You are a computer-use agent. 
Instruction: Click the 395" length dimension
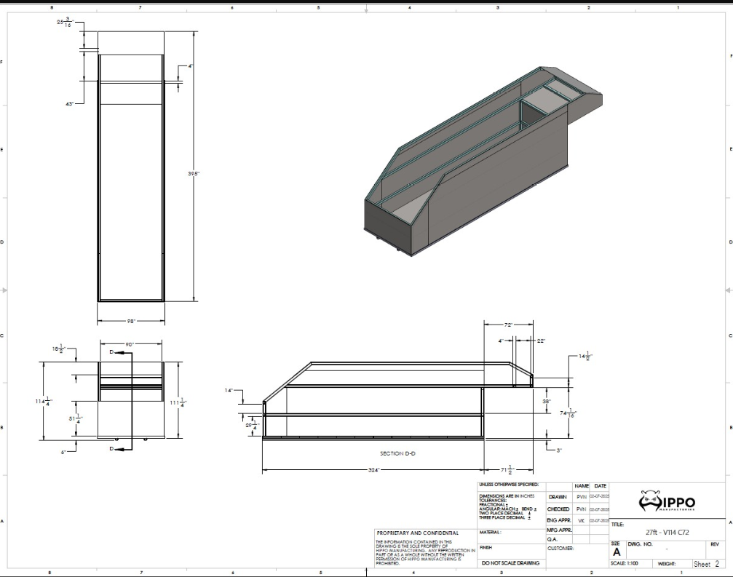tap(193, 174)
